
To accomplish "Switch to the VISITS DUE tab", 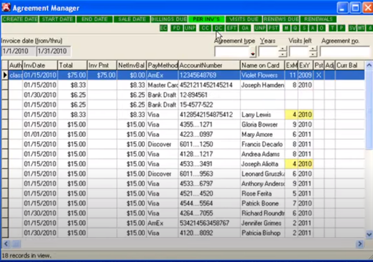I will pyautogui.click(x=243, y=19).
